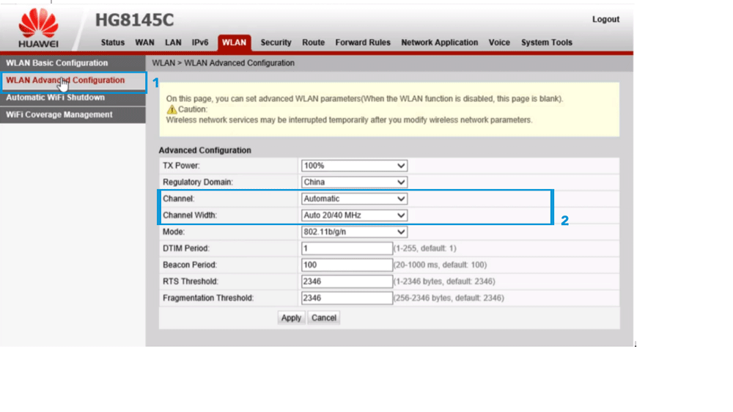Click the 'TX Power:' label
Screen dimensions: 733x412
(x=181, y=166)
